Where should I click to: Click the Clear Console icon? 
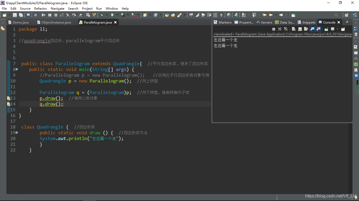(294, 29)
